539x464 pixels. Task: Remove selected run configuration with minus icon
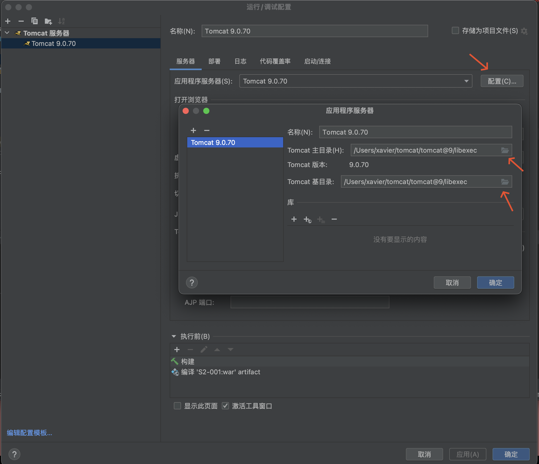tap(21, 21)
